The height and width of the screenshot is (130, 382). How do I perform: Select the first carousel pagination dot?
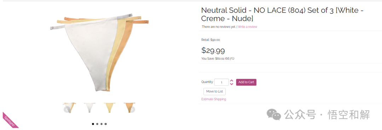pyautogui.click(x=93, y=124)
